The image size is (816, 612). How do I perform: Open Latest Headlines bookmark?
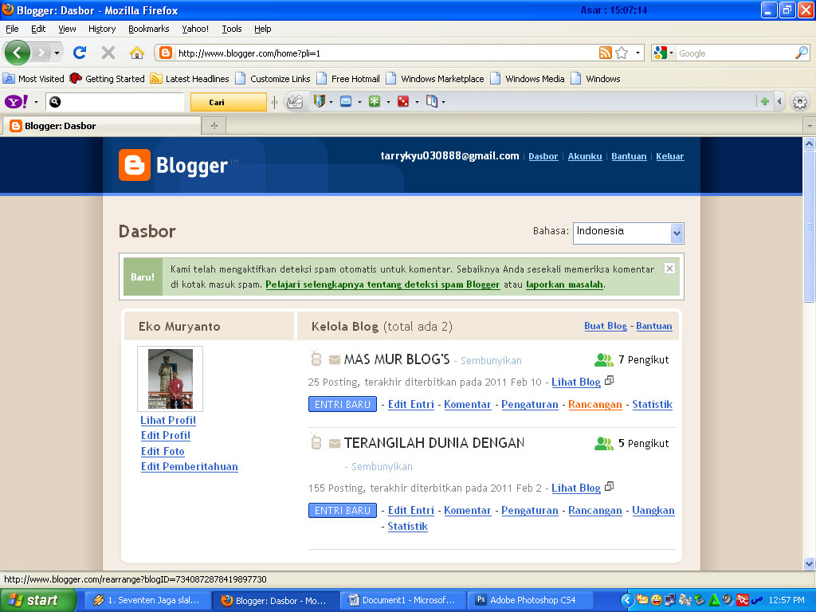click(x=190, y=79)
